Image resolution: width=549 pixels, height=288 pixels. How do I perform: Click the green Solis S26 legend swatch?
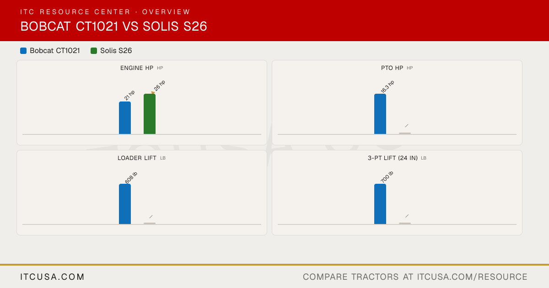94,51
